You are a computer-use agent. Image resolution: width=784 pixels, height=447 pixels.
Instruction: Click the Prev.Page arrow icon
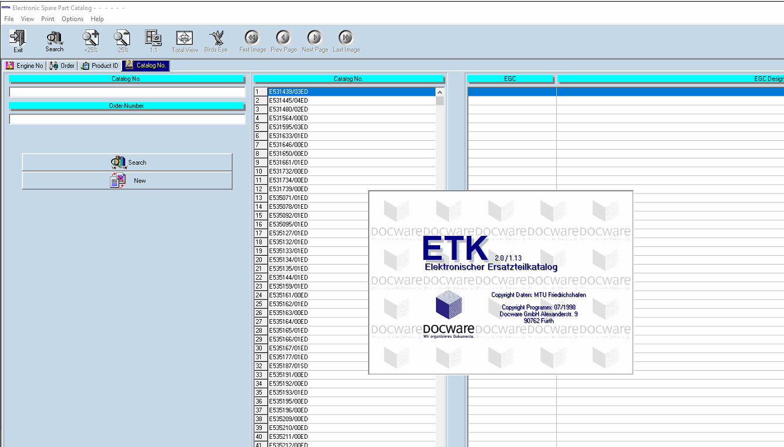coord(283,39)
